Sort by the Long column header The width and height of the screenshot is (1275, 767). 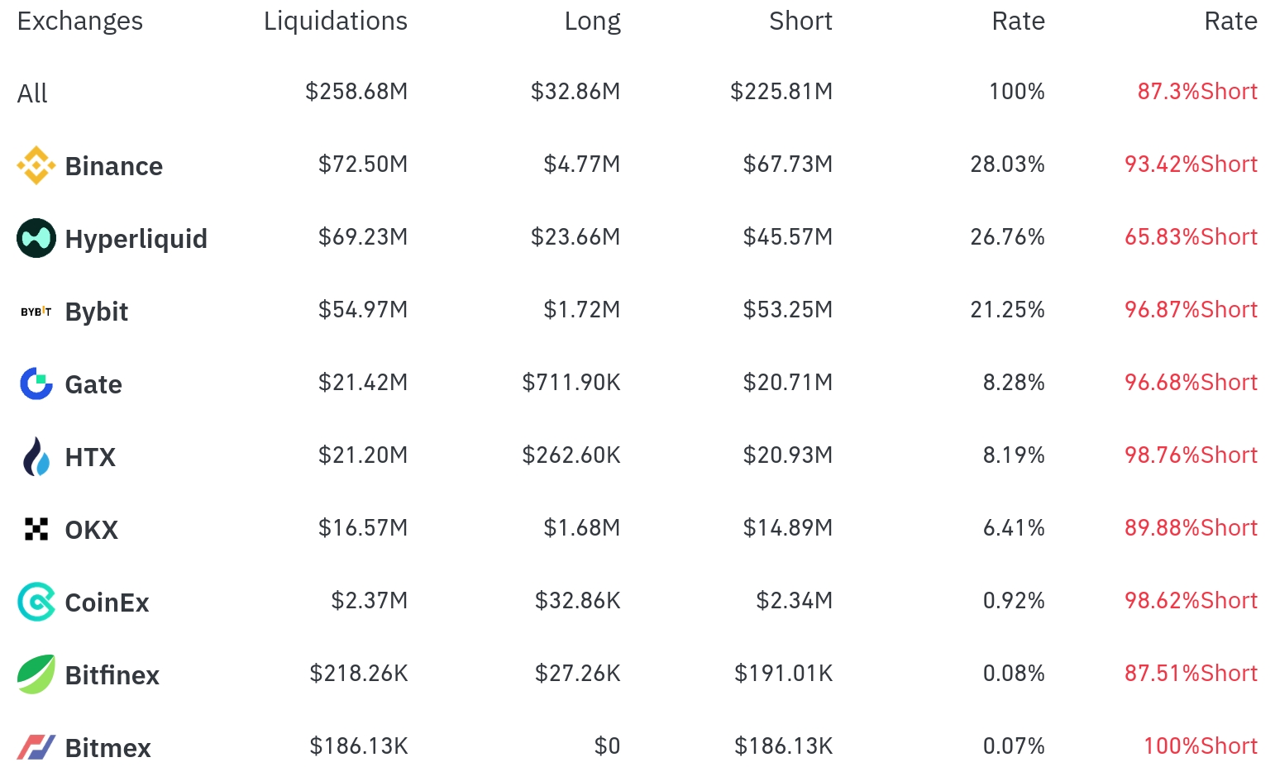click(592, 21)
